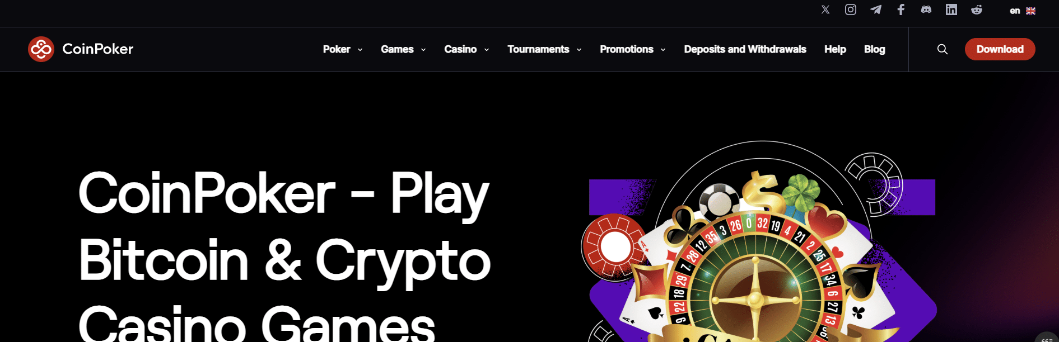Open the Promotions dropdown
This screenshot has height=342, width=1059.
point(633,49)
